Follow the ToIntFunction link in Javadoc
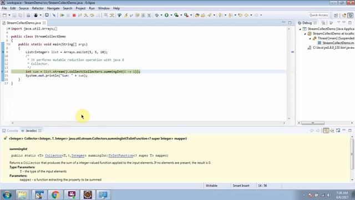 pyautogui.click(x=121, y=156)
